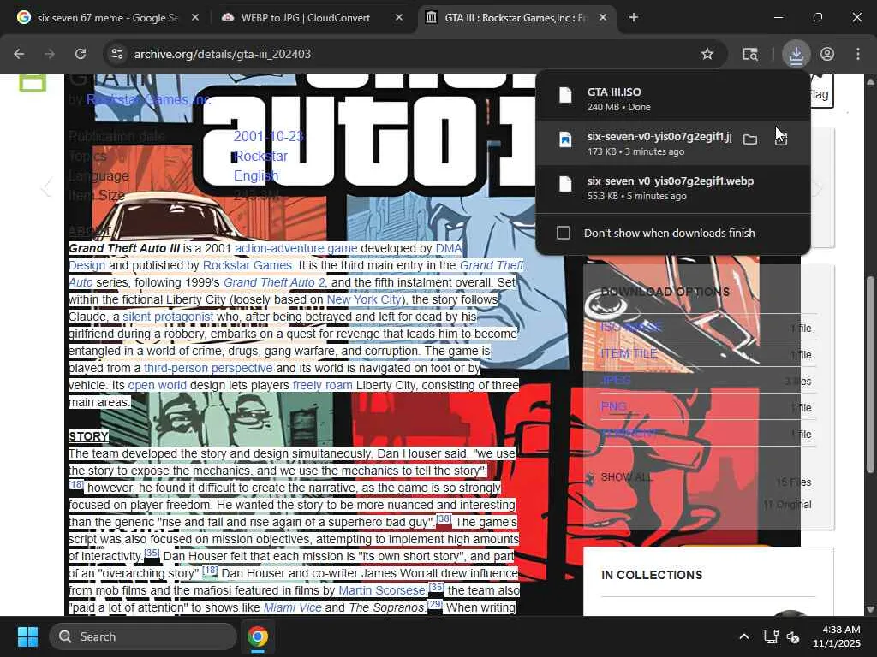Follow the silent protagonist link
The width and height of the screenshot is (877, 657).
pos(168,317)
